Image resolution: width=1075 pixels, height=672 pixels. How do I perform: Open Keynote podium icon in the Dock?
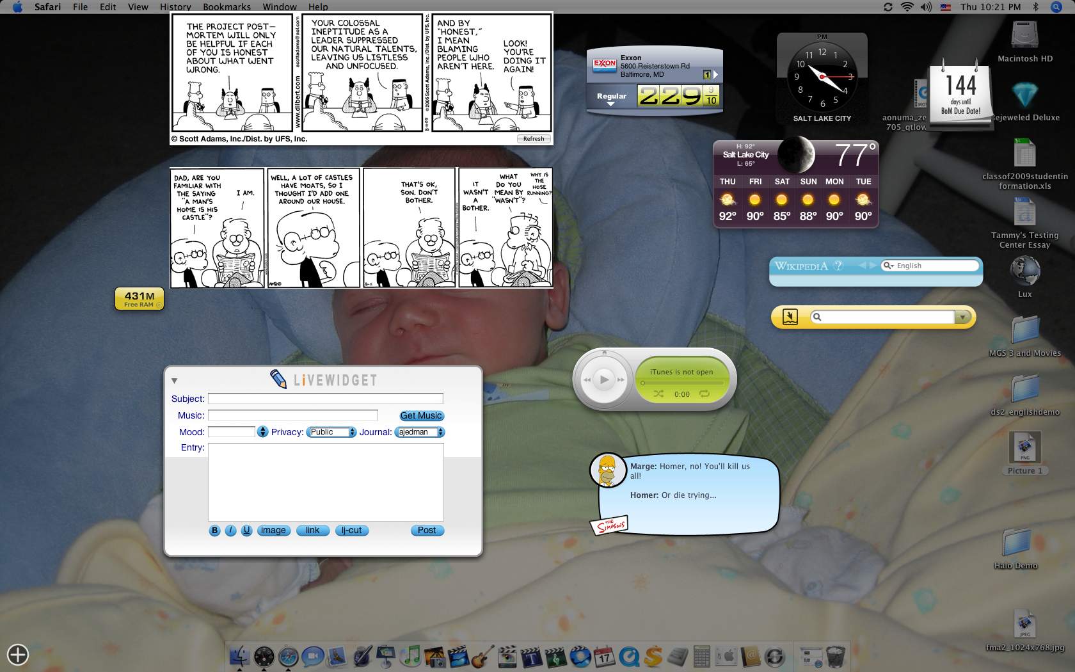coord(386,656)
